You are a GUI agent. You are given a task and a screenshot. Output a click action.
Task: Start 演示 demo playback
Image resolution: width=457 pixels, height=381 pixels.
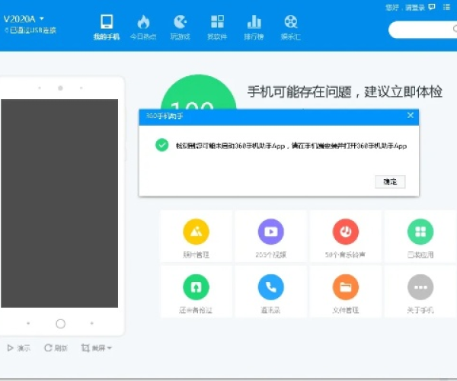18,348
